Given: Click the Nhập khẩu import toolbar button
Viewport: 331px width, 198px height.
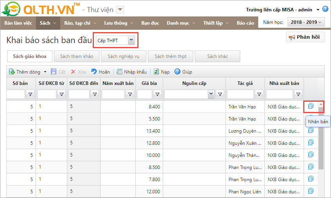Looking at the screenshot, I should pyautogui.click(x=132, y=72).
